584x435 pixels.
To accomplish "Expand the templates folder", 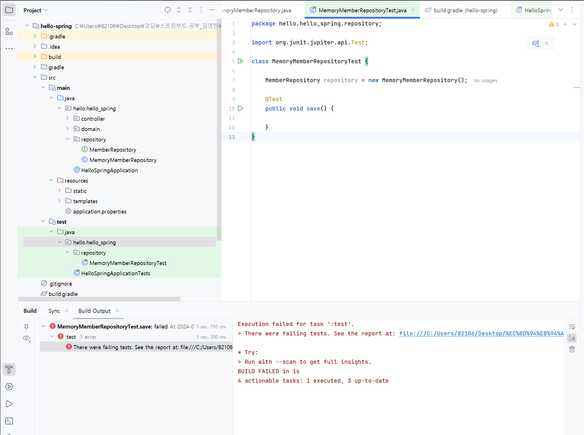I will point(59,201).
